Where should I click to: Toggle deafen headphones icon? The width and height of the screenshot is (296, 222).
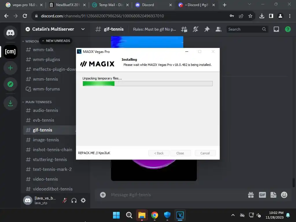(x=74, y=200)
